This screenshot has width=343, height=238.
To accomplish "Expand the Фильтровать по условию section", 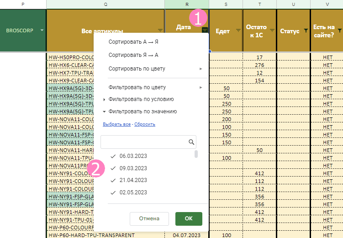I will pos(104,99).
